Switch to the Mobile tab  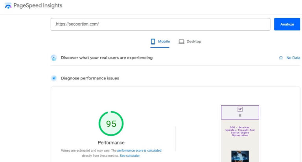(160, 42)
